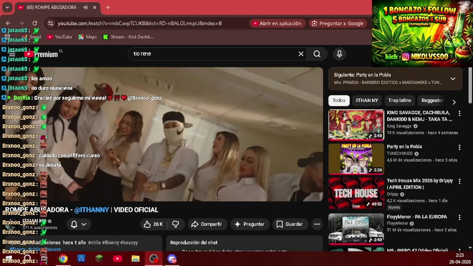This screenshot has height=266, width=473.
Task: Open the YouTube bookmark
Action: [x=59, y=37]
